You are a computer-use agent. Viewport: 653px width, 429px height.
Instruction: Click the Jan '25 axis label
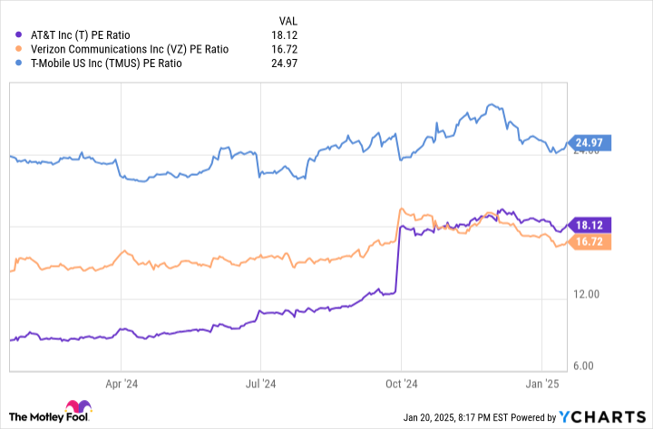point(542,384)
